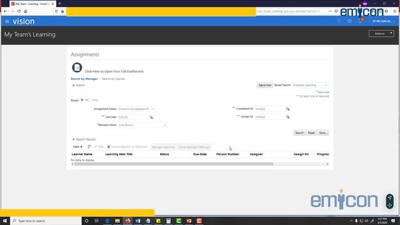The width and height of the screenshot is (400, 225).
Task: Click the Advanced button
Action: 265,85
